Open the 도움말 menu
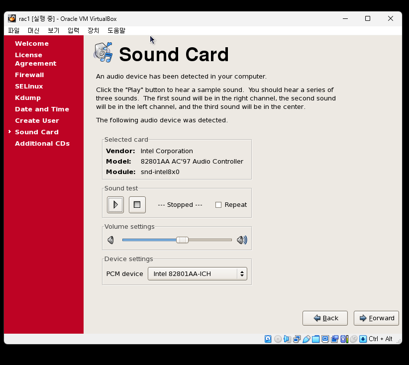Viewport: 409px width, 365px height. [116, 30]
